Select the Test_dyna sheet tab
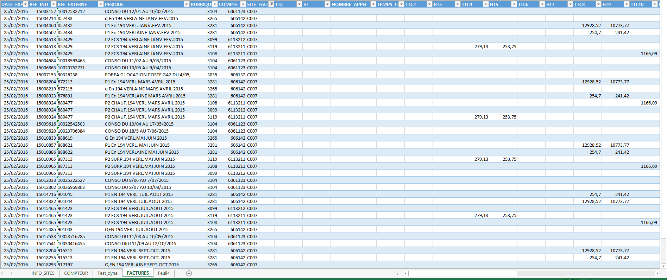 (x=107, y=273)
